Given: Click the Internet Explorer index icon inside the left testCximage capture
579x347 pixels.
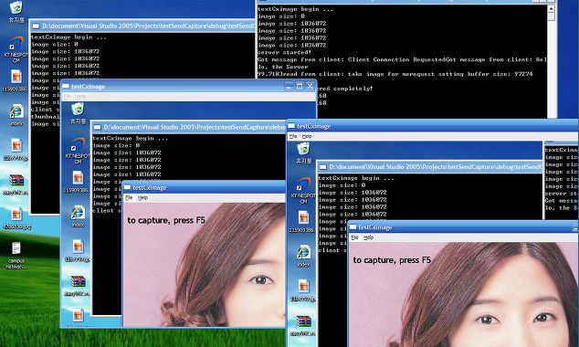Looking at the screenshot, I should 78,213.
